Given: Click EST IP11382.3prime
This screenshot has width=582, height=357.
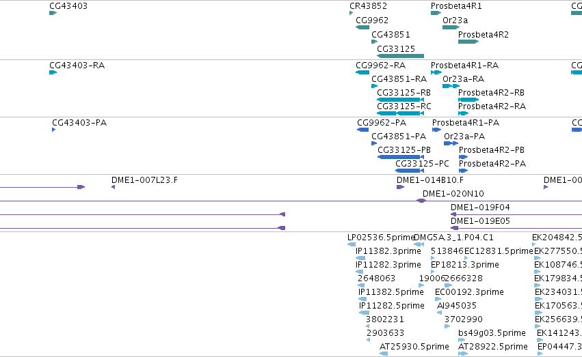Looking at the screenshot, I should [388, 251].
